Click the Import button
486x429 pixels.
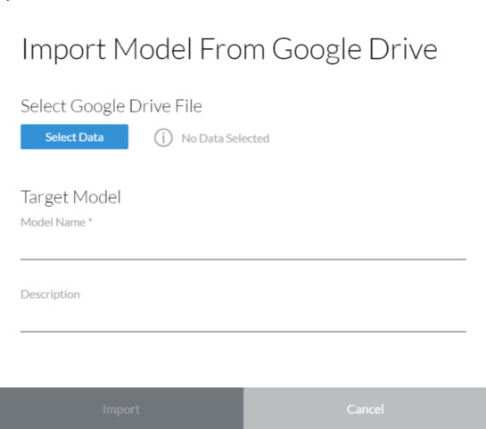(121, 408)
